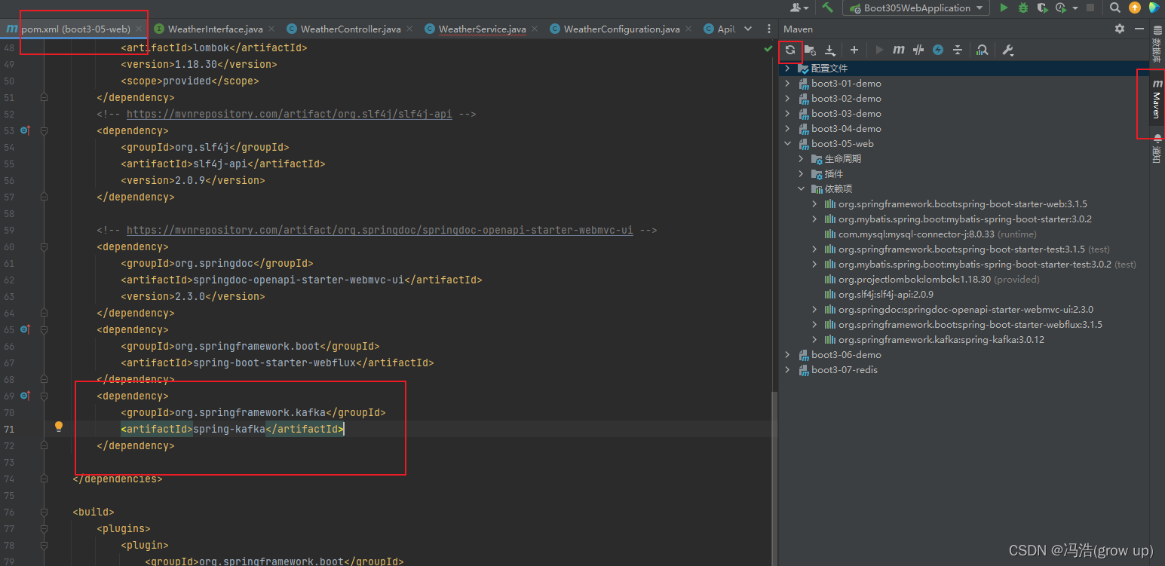The image size is (1165, 566).
Task: Collapse all nodes in Maven tree
Action: click(x=958, y=50)
